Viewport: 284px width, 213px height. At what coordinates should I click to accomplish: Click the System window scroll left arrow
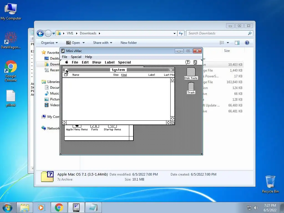(x=64, y=123)
